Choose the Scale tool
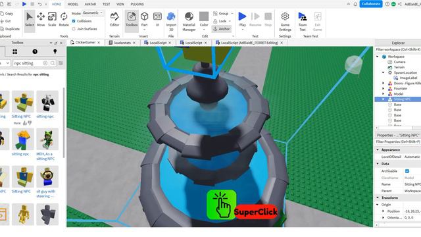 pyautogui.click(x=52, y=20)
